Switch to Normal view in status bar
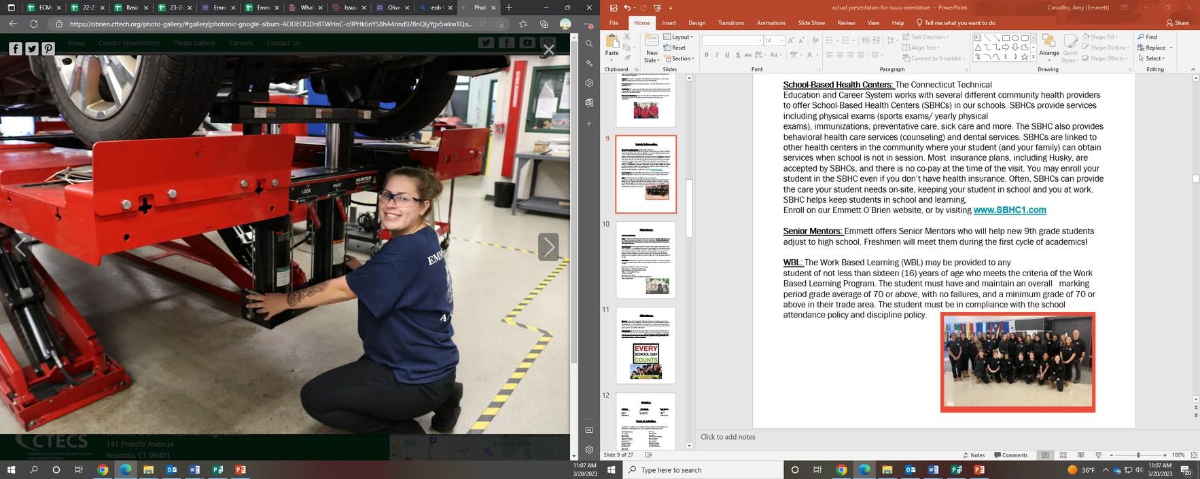Image resolution: width=1200 pixels, height=479 pixels. pyautogui.click(x=1046, y=455)
